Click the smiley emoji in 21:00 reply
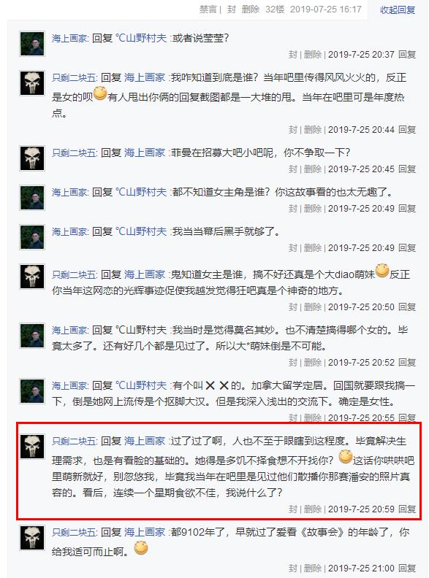This screenshot has height=578, width=429. click(140, 548)
